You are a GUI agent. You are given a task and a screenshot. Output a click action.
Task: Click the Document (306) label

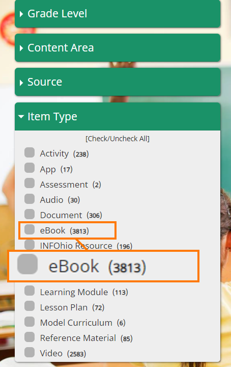pos(71,215)
